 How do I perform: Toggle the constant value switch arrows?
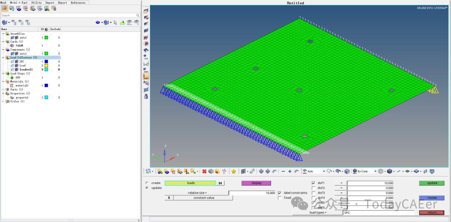tap(169, 198)
